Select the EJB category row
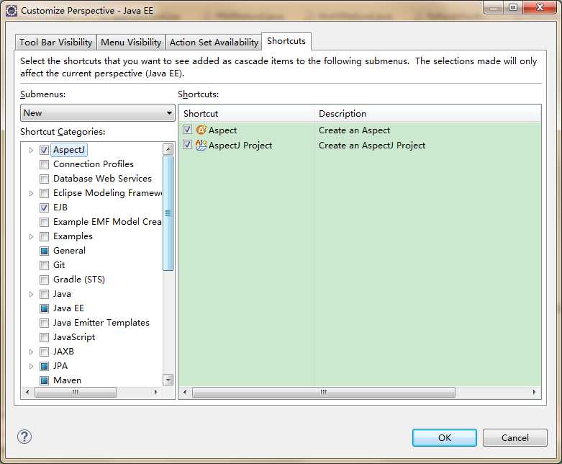Screen dimensions: 562x464 point(60,208)
